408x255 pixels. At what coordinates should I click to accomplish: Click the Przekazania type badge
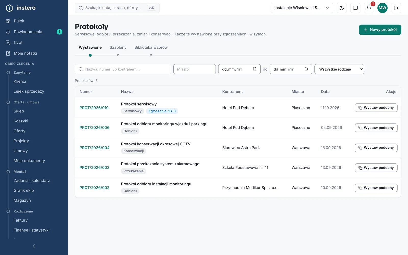tap(133, 171)
